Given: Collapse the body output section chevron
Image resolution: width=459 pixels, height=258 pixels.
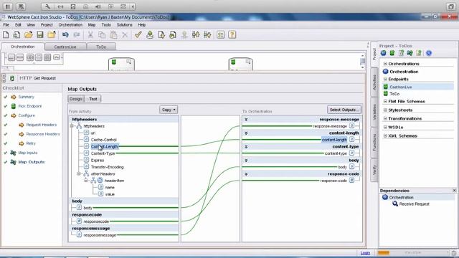Looking at the screenshot, I should pyautogui.click(x=246, y=161).
